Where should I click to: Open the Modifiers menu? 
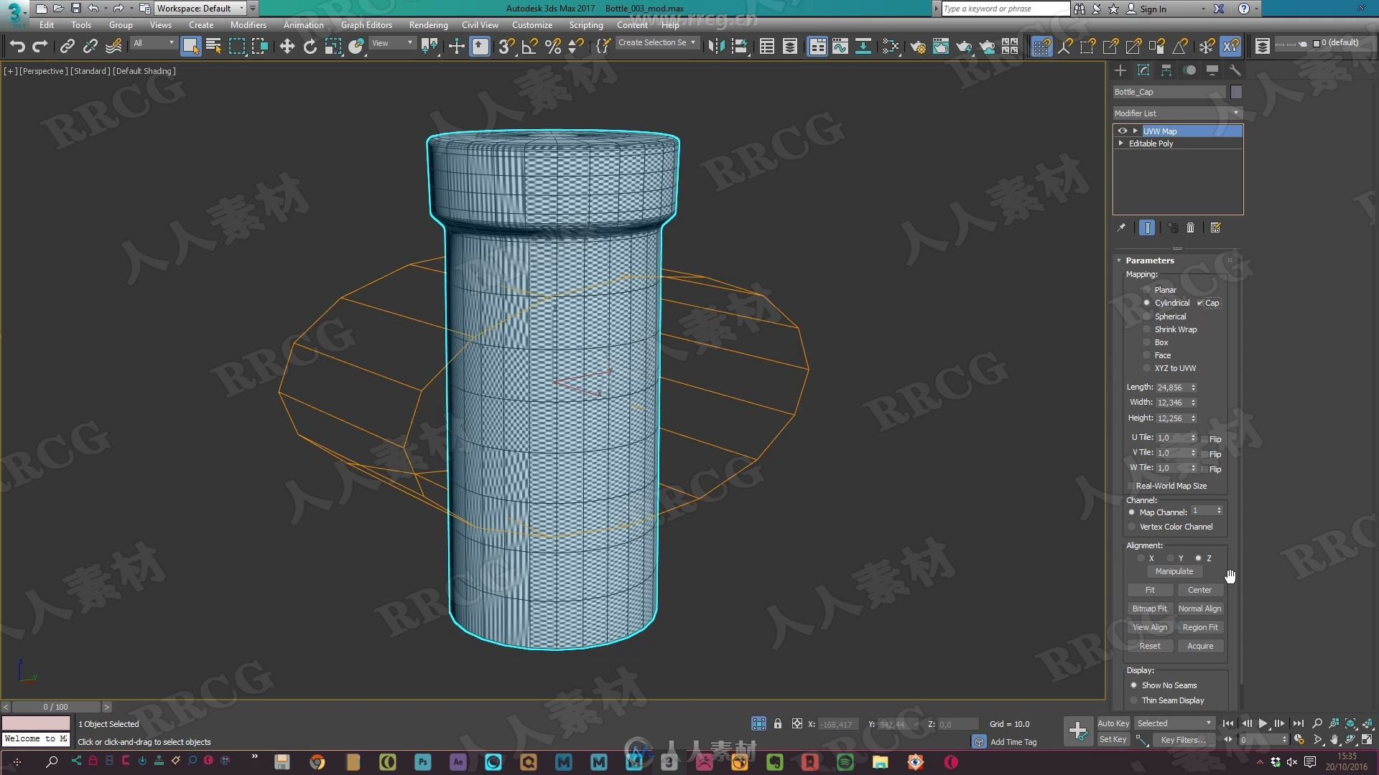click(x=248, y=25)
